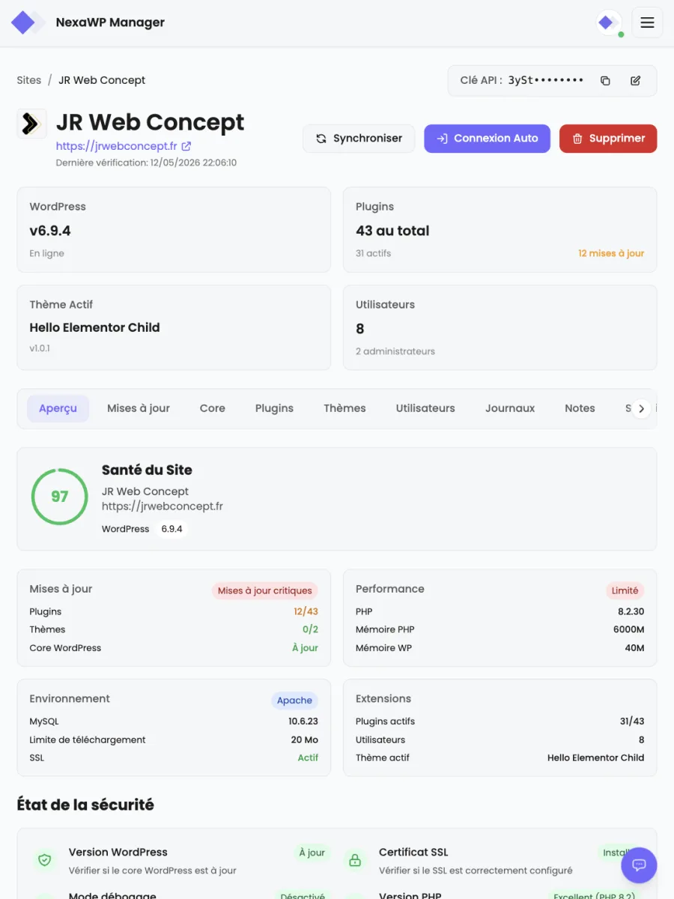Click 'Hello Elementor Child' theme card title

pyautogui.click(x=94, y=327)
